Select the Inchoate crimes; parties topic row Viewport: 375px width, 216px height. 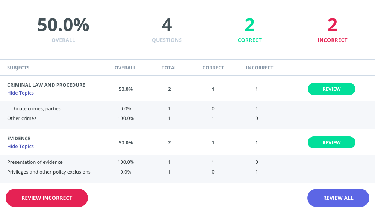coord(34,109)
